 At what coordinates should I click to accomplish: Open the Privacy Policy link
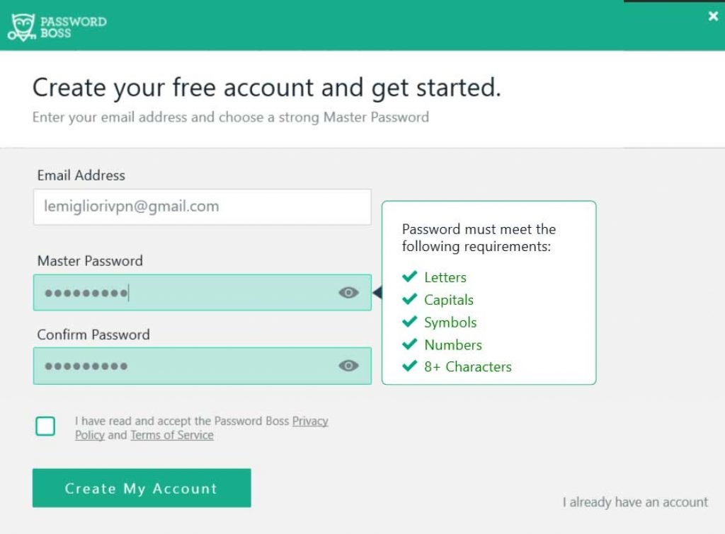pyautogui.click(x=309, y=421)
